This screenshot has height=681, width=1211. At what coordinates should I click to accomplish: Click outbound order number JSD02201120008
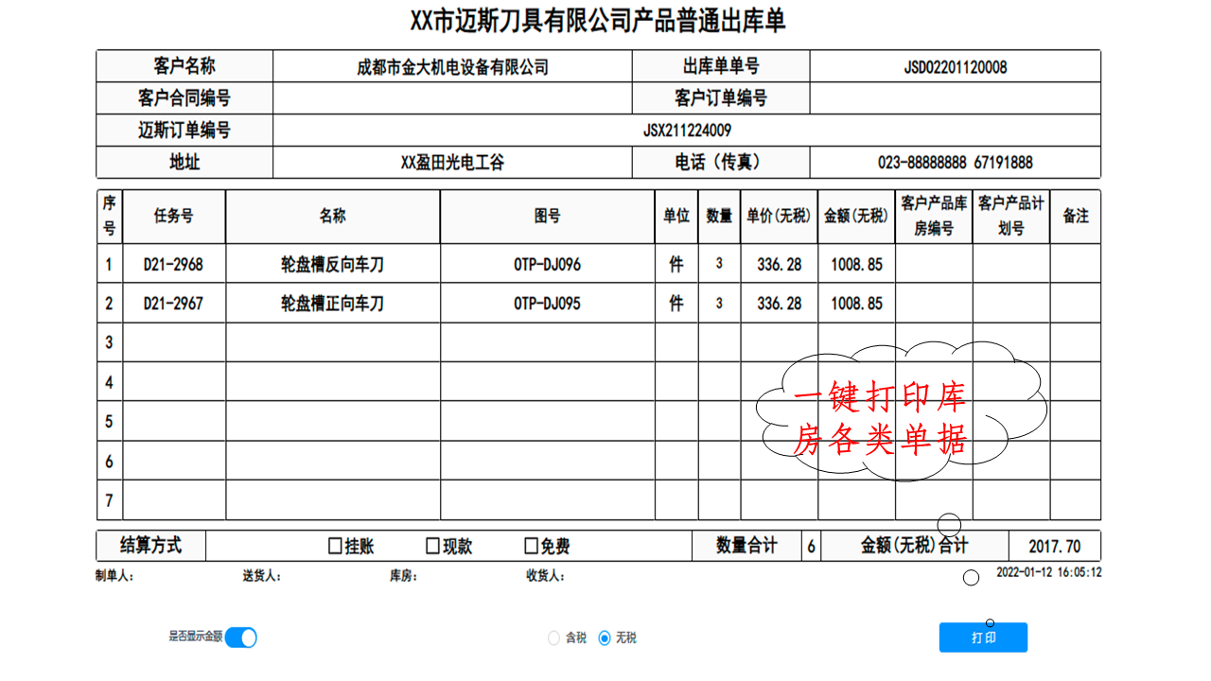pyautogui.click(x=956, y=67)
